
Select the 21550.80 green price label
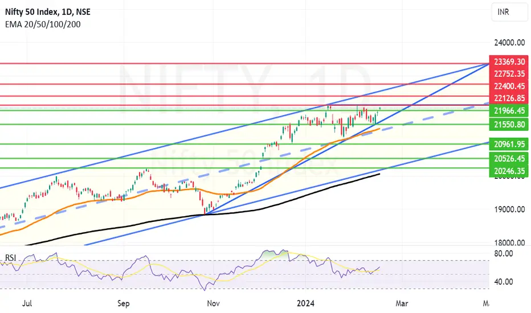509,125
